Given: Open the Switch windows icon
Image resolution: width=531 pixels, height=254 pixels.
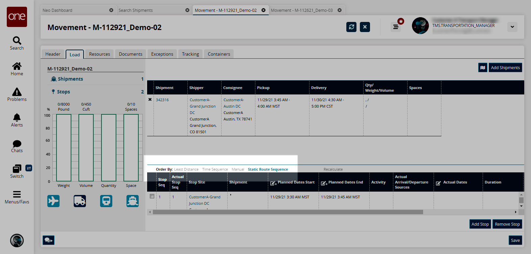Looking at the screenshot, I should (17, 169).
